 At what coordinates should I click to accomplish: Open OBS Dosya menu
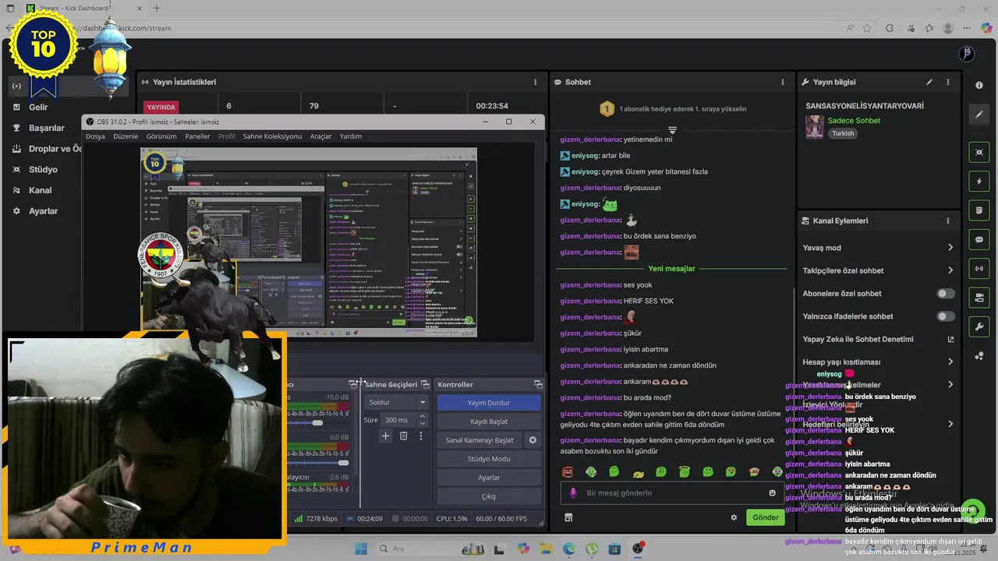coord(95,136)
